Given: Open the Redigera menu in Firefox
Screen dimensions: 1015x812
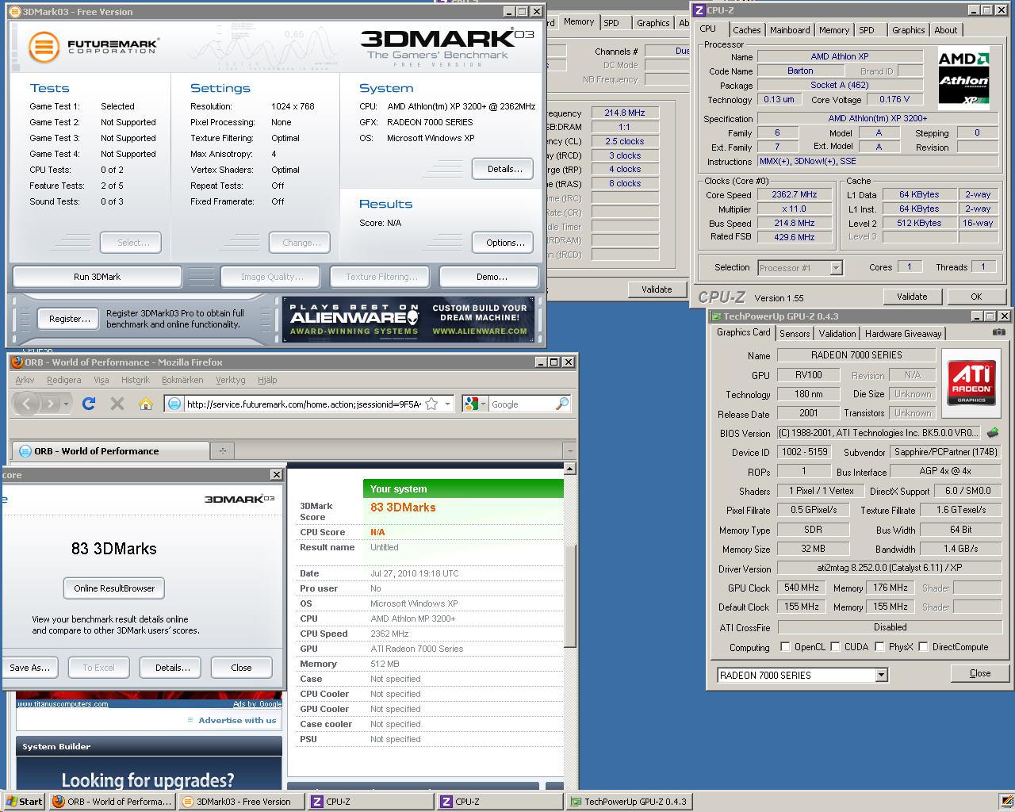Looking at the screenshot, I should pos(63,380).
